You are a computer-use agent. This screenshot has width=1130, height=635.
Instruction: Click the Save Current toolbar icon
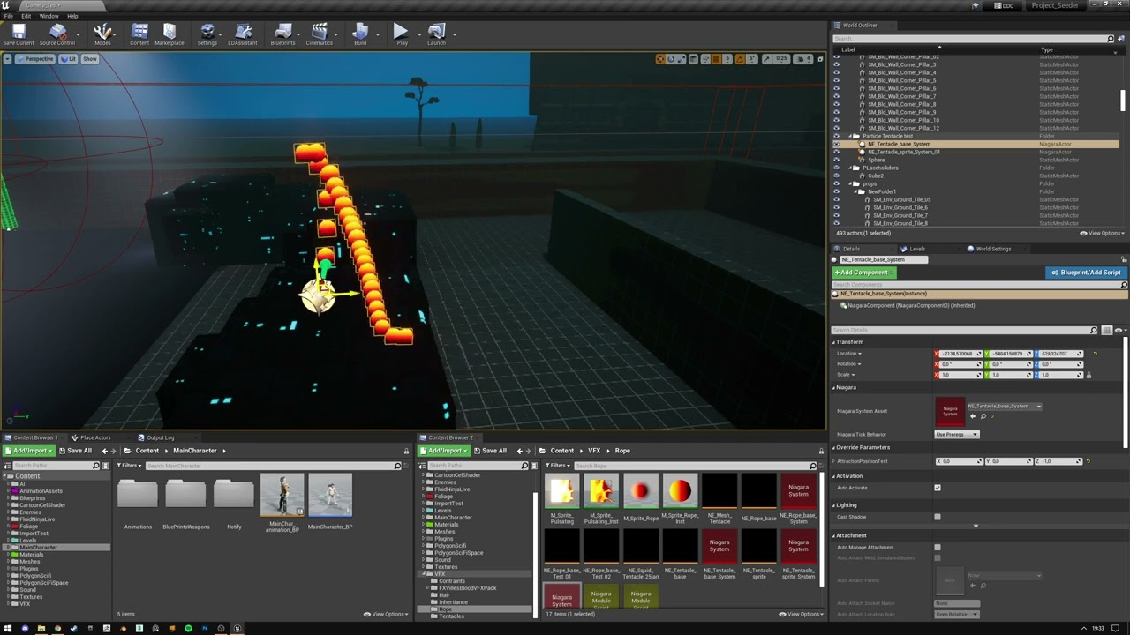click(x=19, y=34)
